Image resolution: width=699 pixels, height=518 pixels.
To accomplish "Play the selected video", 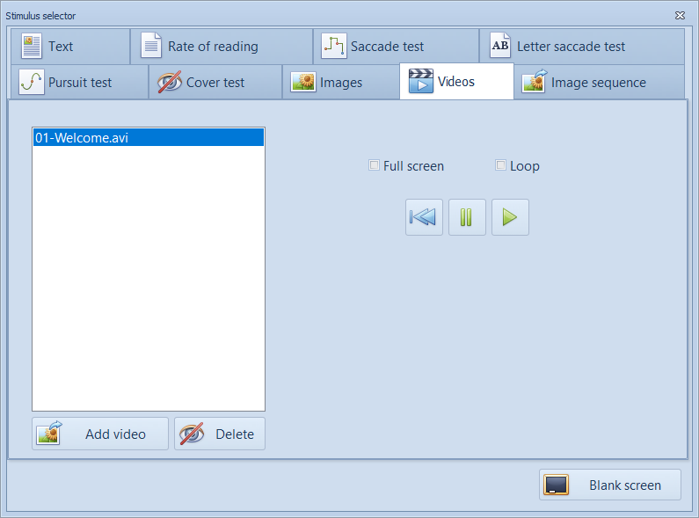I will [510, 217].
